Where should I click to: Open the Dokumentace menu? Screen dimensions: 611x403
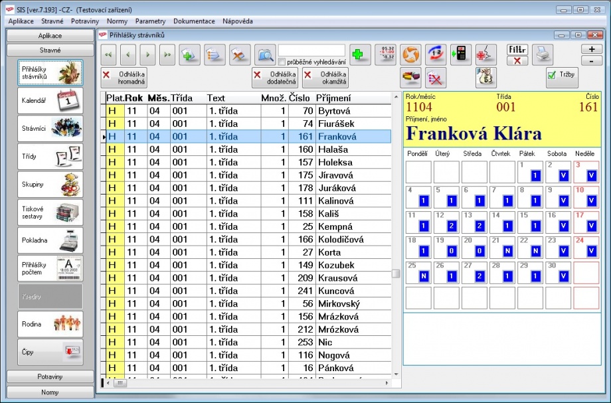[x=194, y=21]
